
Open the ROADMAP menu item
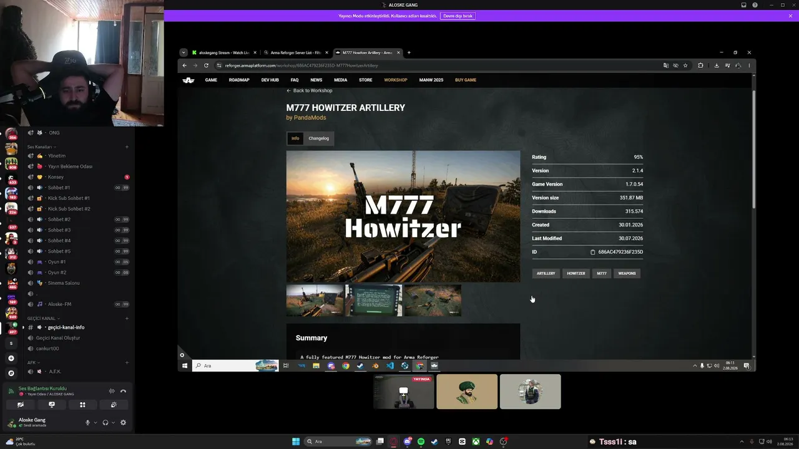(x=239, y=80)
